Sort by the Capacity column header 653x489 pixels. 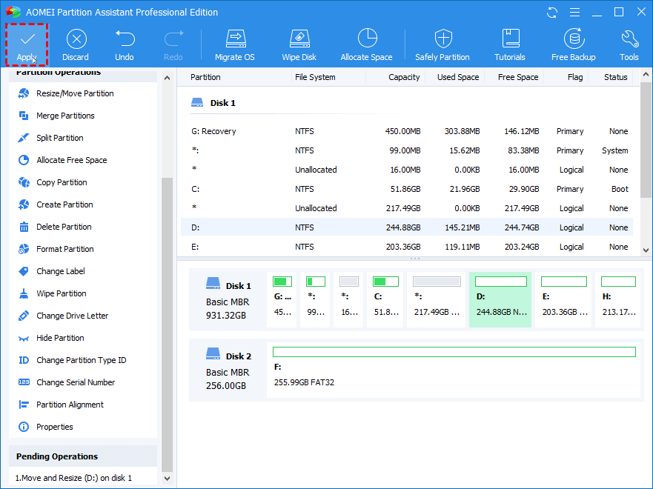[404, 77]
